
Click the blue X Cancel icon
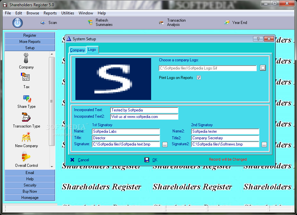click(x=72, y=160)
